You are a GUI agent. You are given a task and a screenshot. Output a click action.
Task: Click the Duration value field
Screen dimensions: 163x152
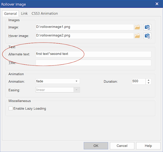(139, 81)
